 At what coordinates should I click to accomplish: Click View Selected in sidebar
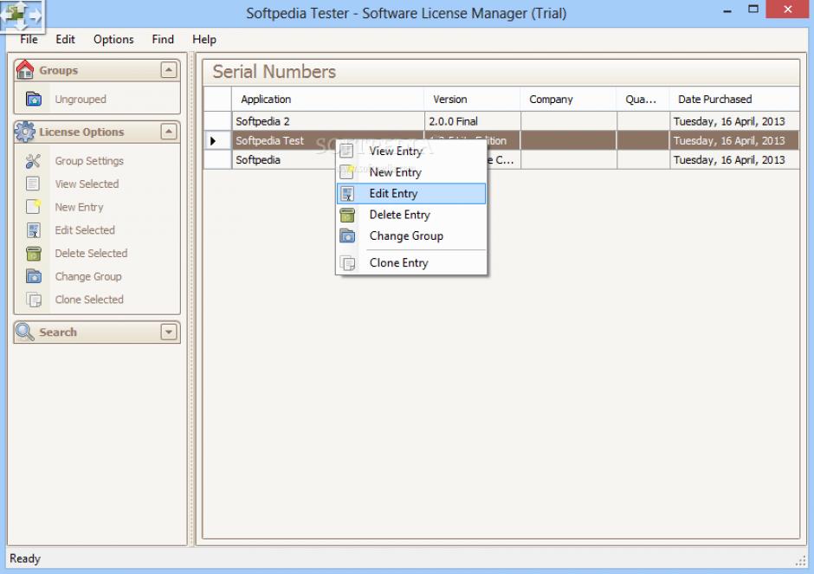87,184
